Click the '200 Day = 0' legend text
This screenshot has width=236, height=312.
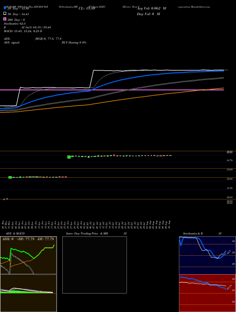pyautogui.click(x=16, y=20)
